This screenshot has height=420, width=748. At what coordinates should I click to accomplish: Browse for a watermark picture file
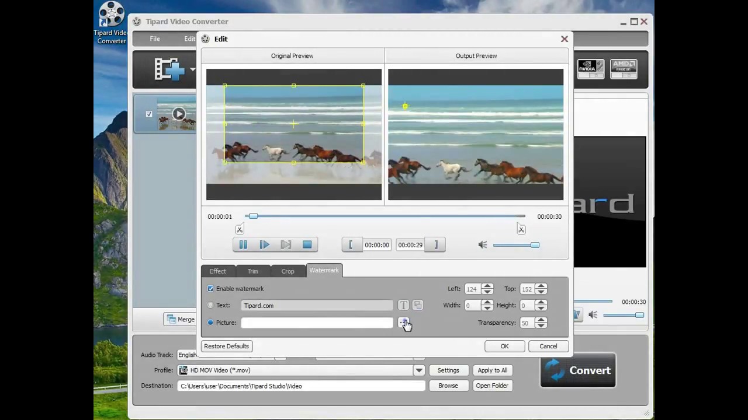pos(403,323)
